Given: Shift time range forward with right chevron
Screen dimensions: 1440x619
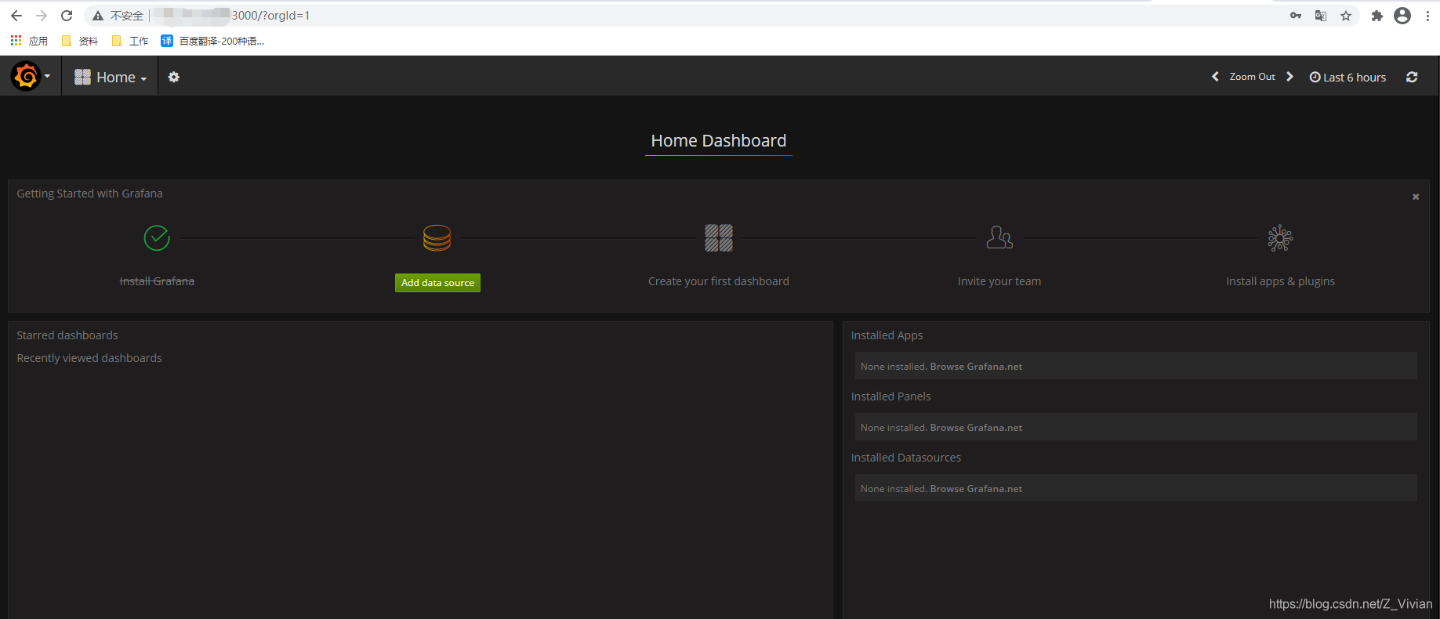Looking at the screenshot, I should coord(1289,77).
